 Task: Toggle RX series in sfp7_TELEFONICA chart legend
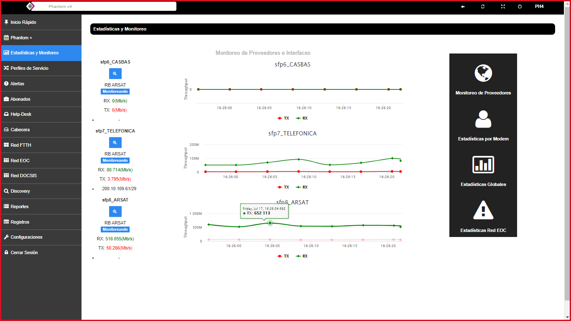pyautogui.click(x=302, y=187)
